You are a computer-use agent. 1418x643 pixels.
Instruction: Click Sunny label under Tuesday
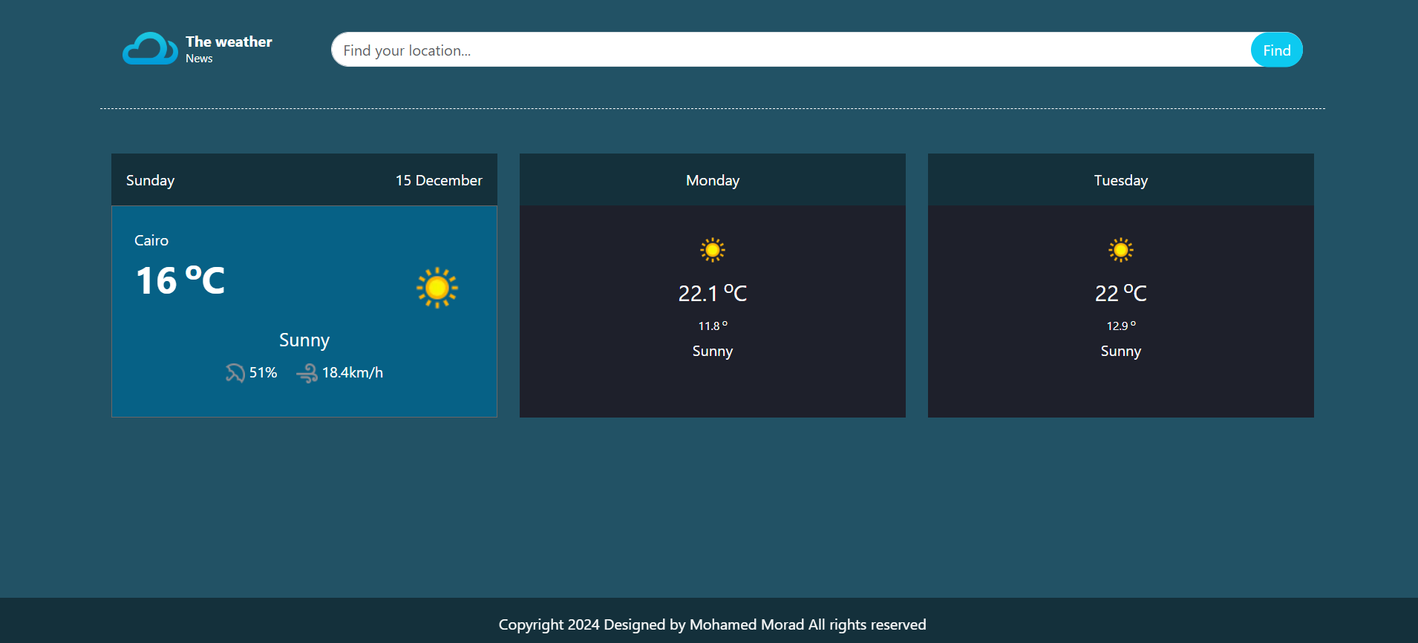(1121, 352)
